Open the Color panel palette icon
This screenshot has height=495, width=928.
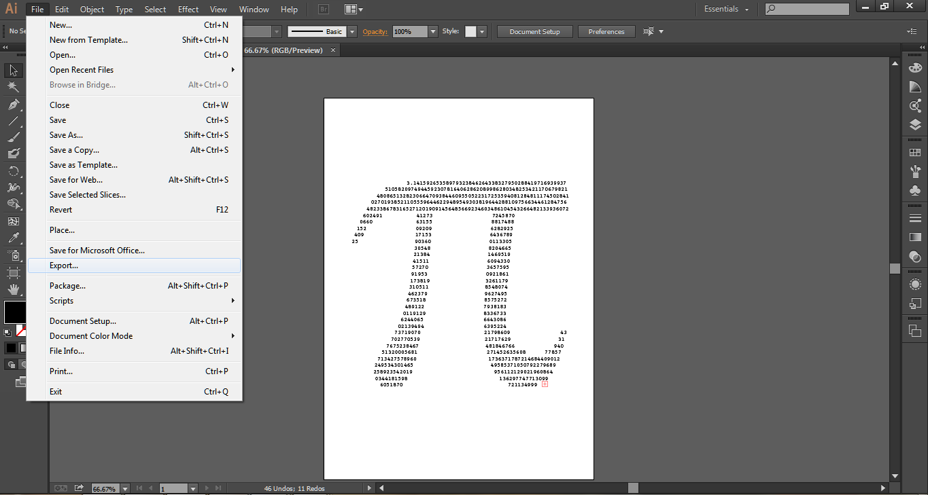pyautogui.click(x=915, y=68)
